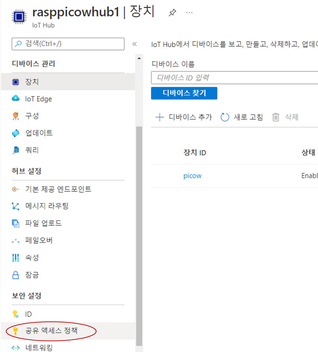
Task: Open the ellipsis more options menu
Action: pyautogui.click(x=189, y=13)
